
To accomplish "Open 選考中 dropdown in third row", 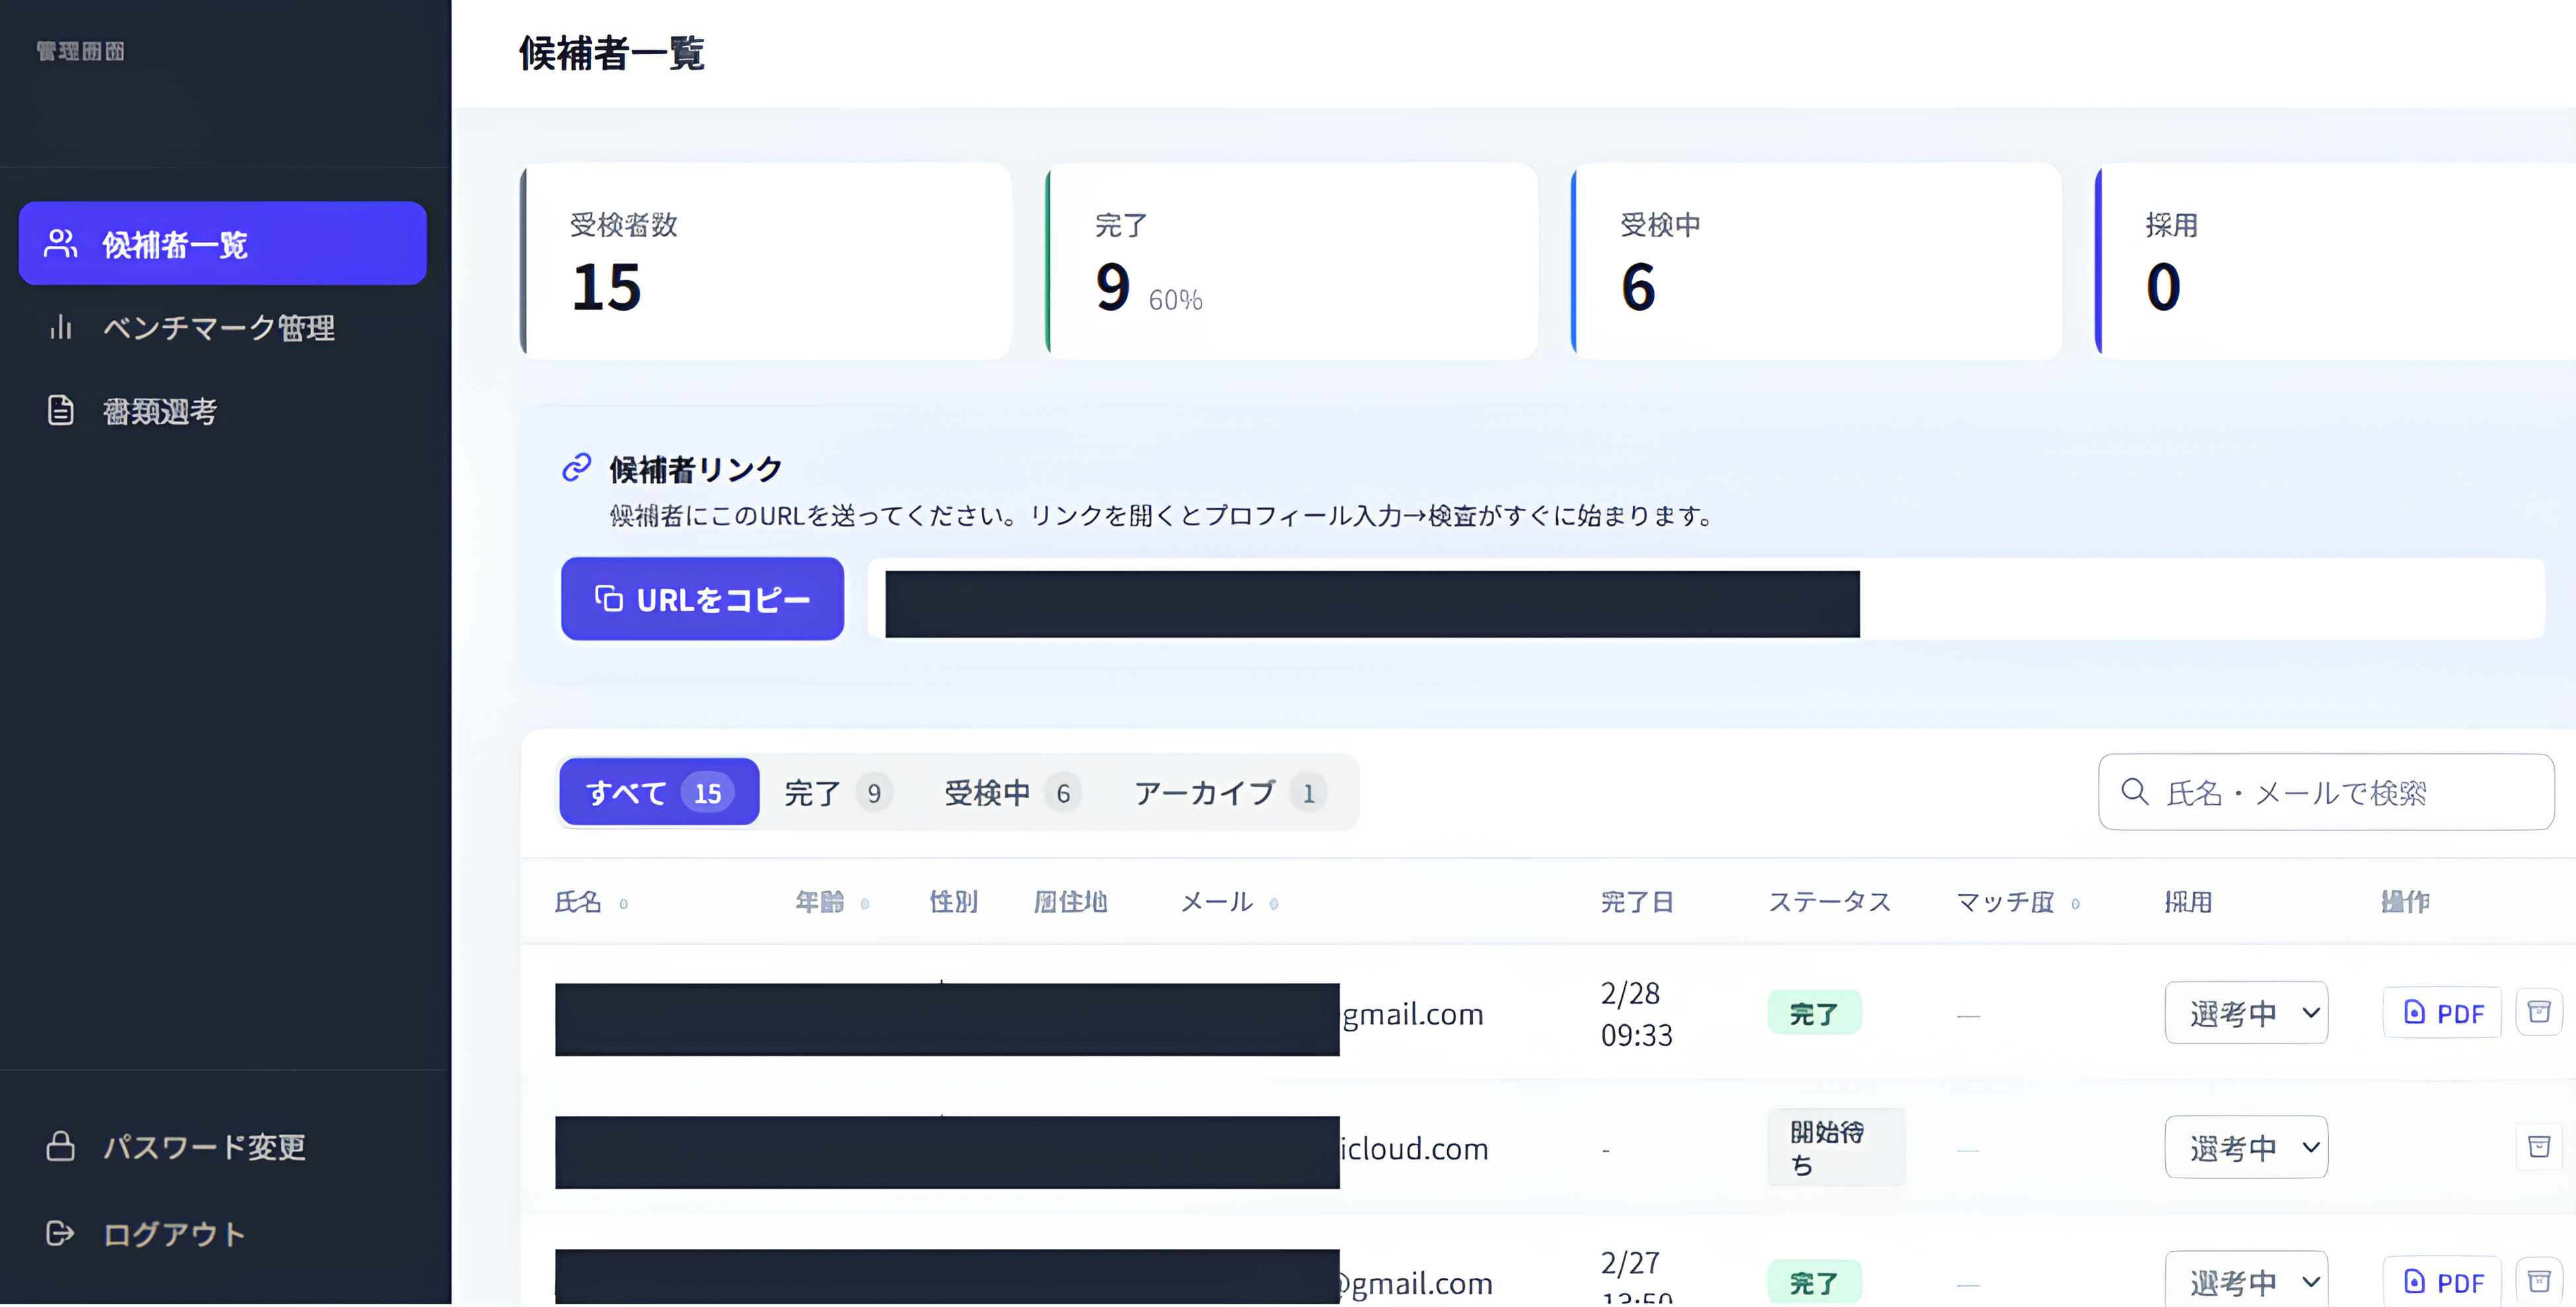I will (x=2246, y=1281).
